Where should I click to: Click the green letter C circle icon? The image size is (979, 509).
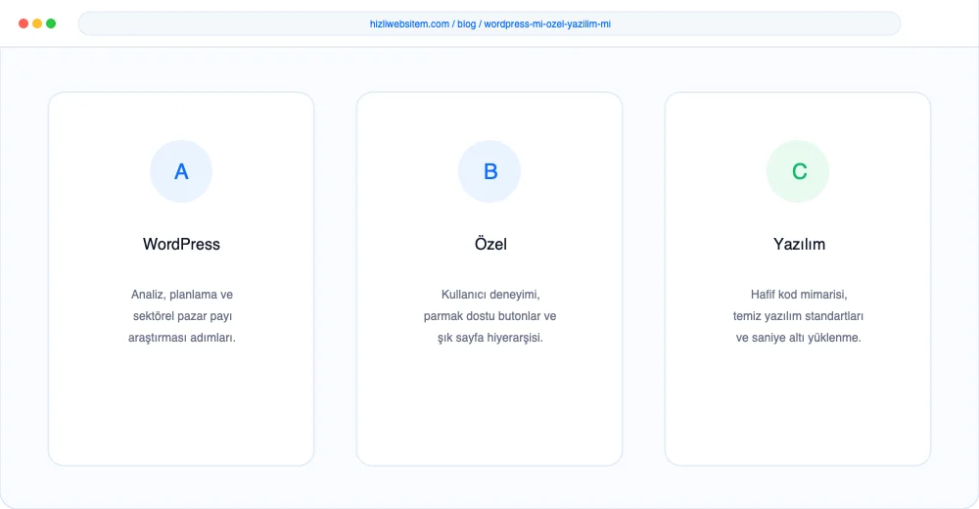pos(798,171)
